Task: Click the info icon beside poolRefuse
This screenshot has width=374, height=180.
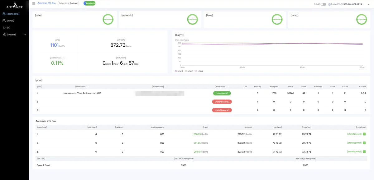Action: 64,58
